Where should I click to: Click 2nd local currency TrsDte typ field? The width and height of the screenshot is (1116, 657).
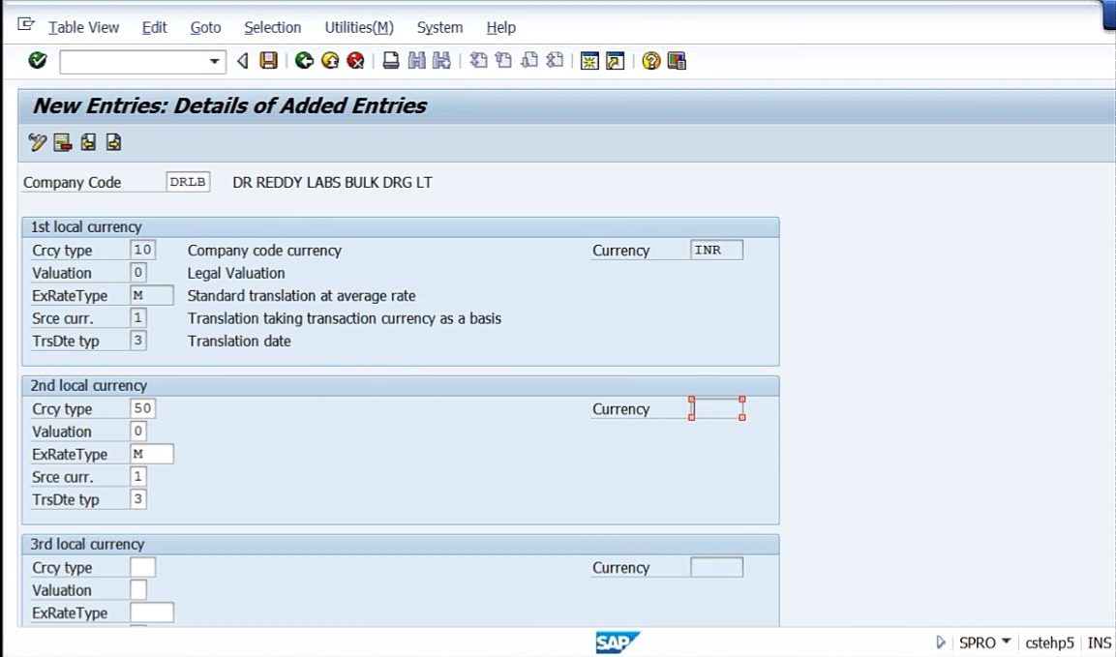coord(138,499)
